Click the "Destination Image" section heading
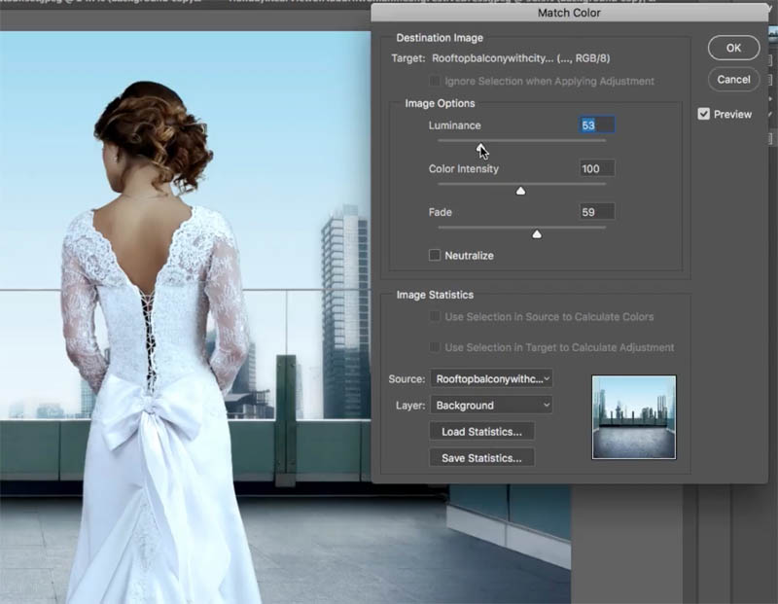The height and width of the screenshot is (604, 778). click(x=440, y=38)
